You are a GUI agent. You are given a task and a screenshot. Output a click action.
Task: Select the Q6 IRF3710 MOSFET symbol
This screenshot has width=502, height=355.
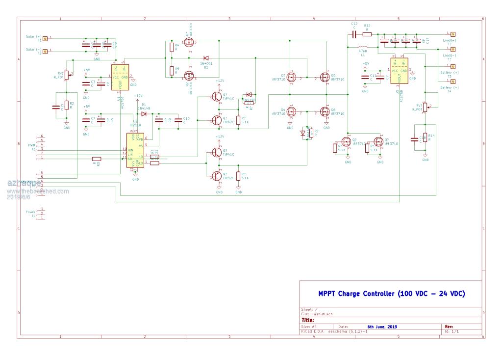(x=325, y=111)
